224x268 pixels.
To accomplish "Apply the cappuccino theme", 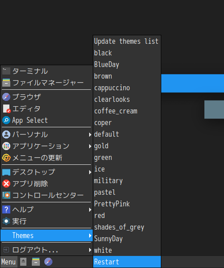I will click(x=127, y=88).
